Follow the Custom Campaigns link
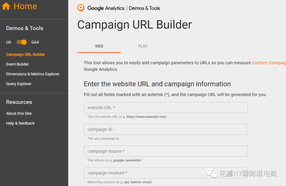This screenshot has width=286, height=186. pyautogui.click(x=269, y=63)
